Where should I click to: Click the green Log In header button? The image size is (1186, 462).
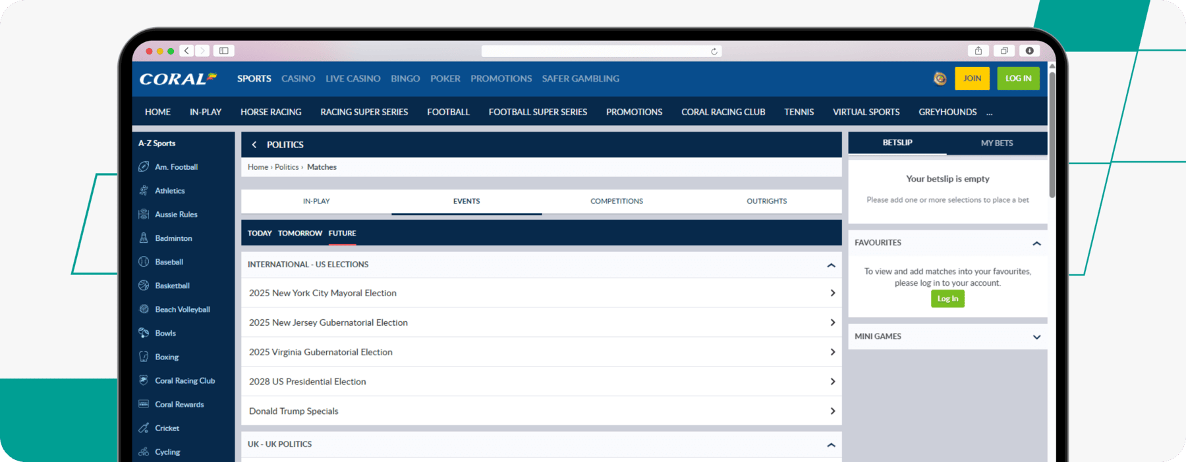(x=1018, y=78)
